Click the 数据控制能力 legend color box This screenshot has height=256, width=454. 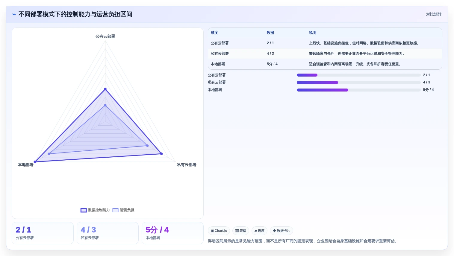84,210
